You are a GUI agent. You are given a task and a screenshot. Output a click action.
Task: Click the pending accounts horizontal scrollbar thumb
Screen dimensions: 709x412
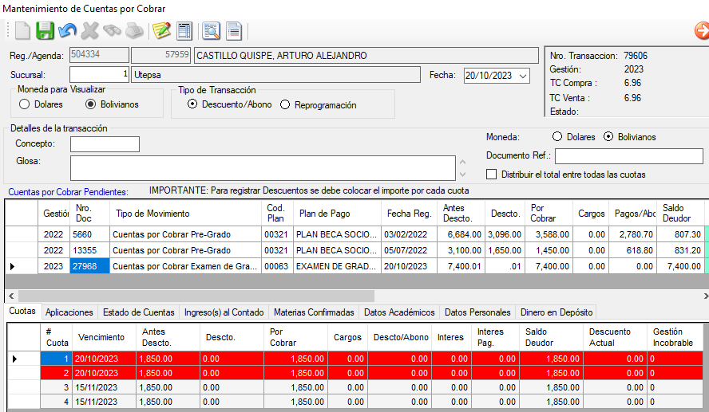pyautogui.click(x=196, y=296)
